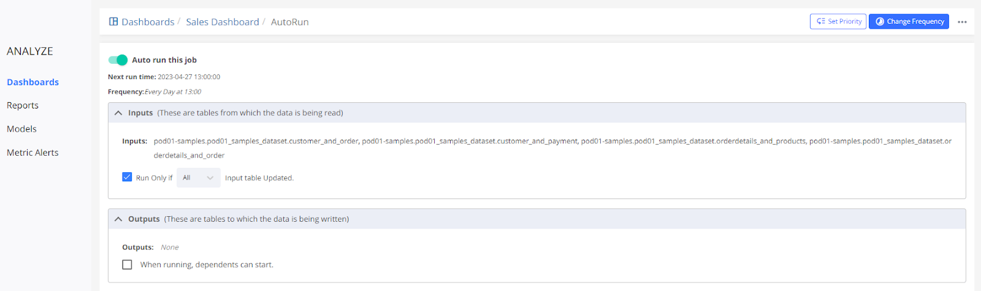Screen dimensions: 981x291
Task: Click the frequency text 'Every Day at 13:00'
Action: click(173, 92)
